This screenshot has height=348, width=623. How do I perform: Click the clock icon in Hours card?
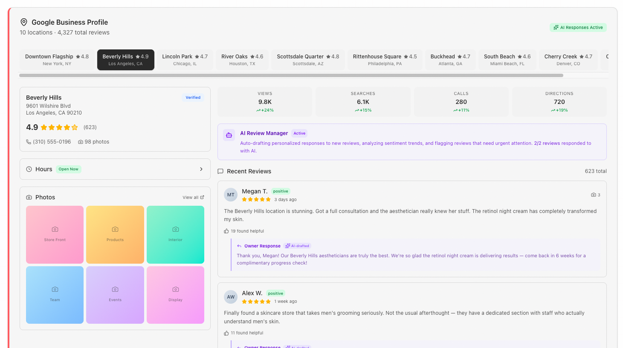[x=29, y=169]
